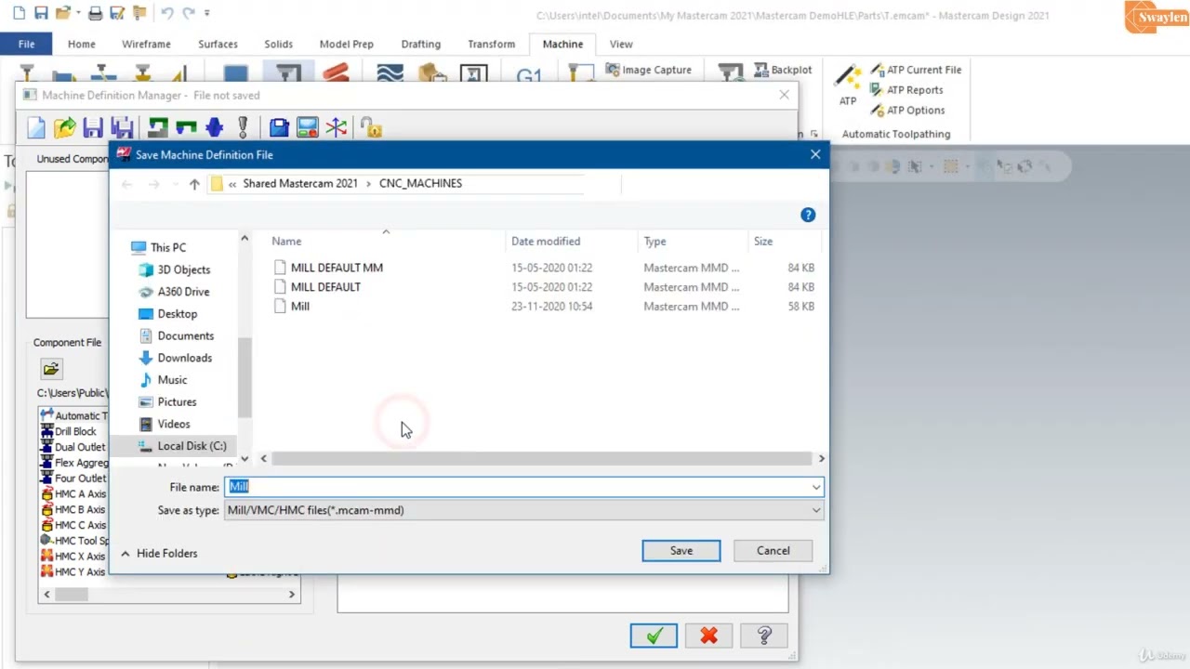Open the Component File folder browse icon

(51, 369)
